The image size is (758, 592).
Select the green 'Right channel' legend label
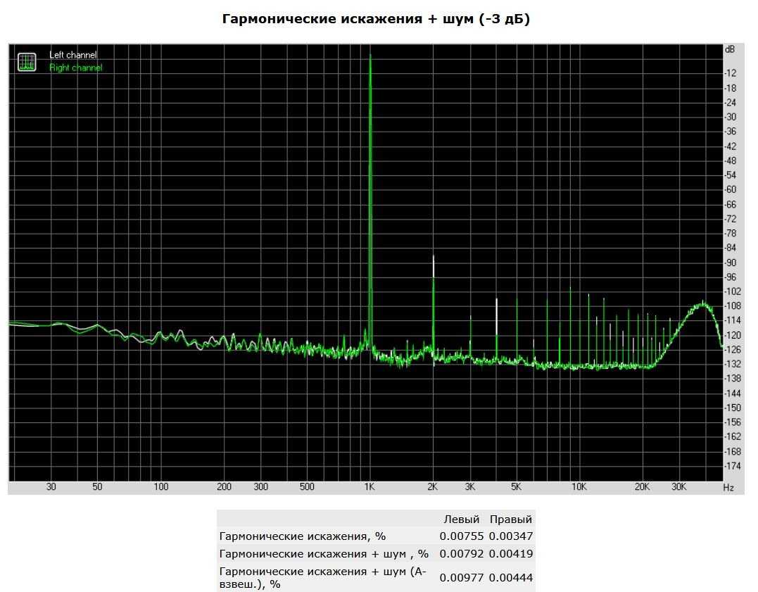[x=75, y=68]
